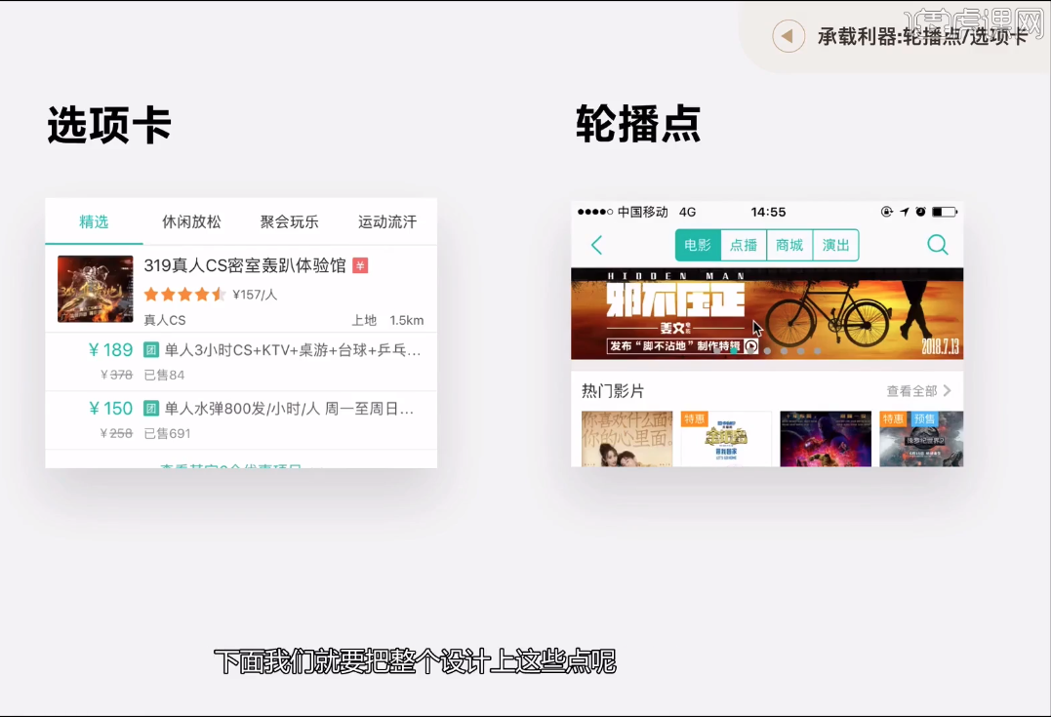1051x717 pixels.
Task: Click the struck-through ¥258 original price
Action: (x=117, y=433)
